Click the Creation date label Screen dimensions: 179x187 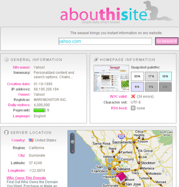coord(19,84)
